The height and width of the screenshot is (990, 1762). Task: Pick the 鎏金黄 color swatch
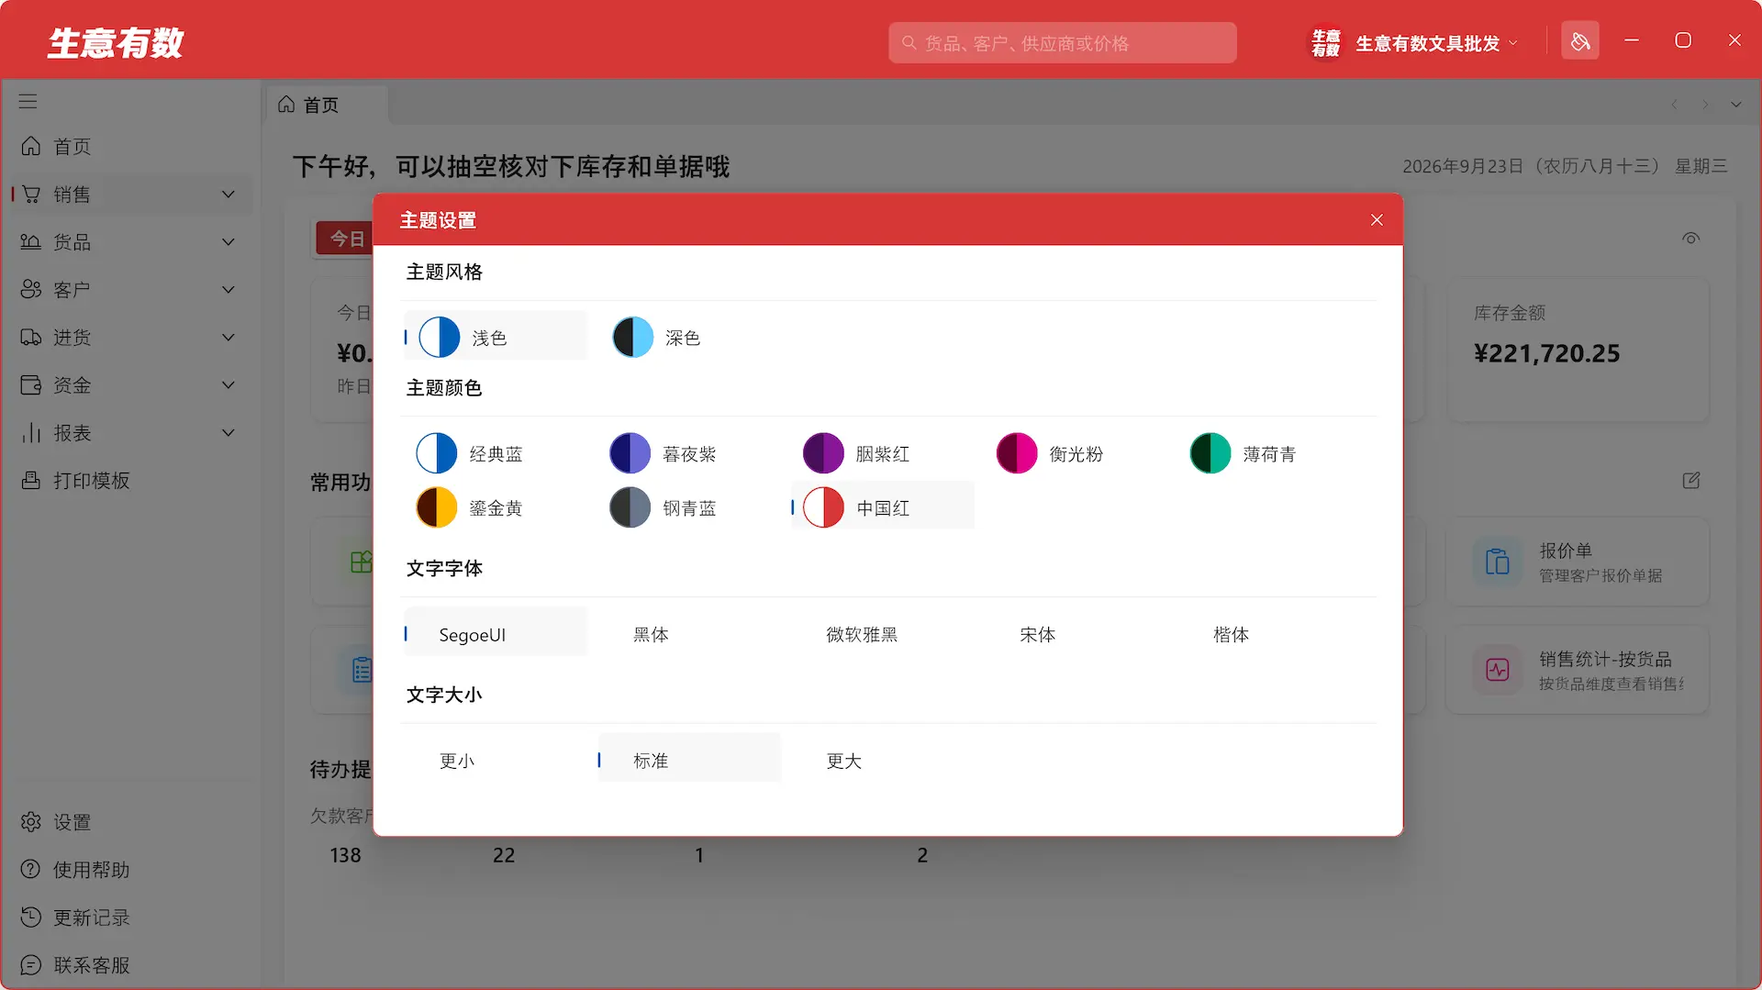pos(437,507)
